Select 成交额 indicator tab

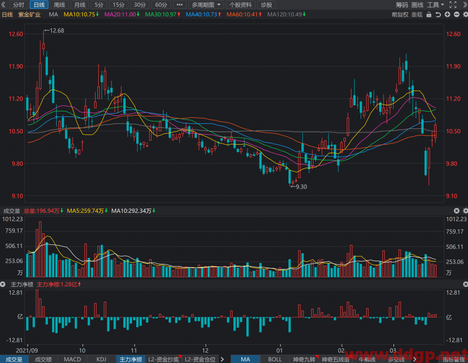pos(43,359)
